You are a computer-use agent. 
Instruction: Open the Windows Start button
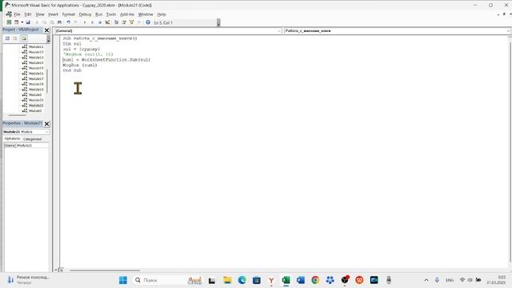pos(123,280)
